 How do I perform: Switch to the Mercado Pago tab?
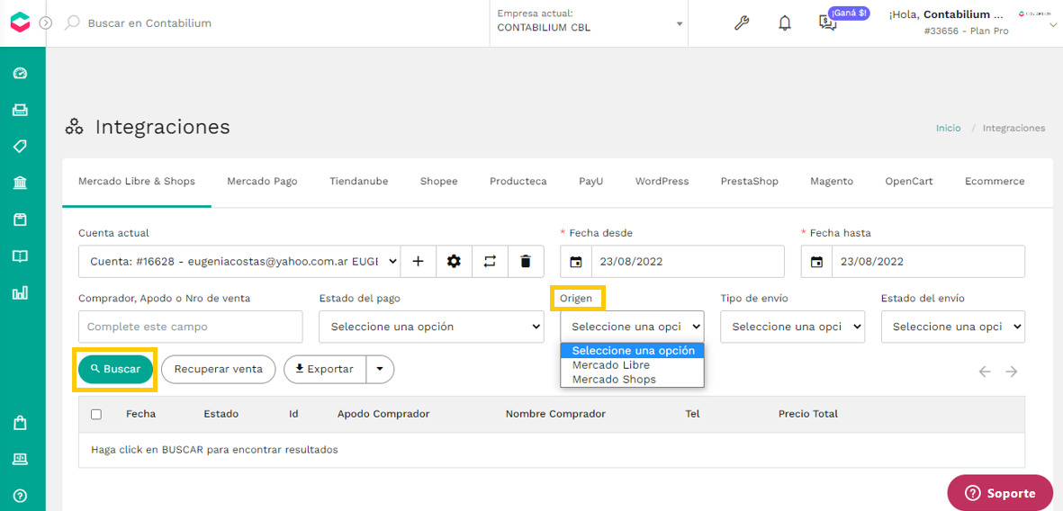point(262,182)
